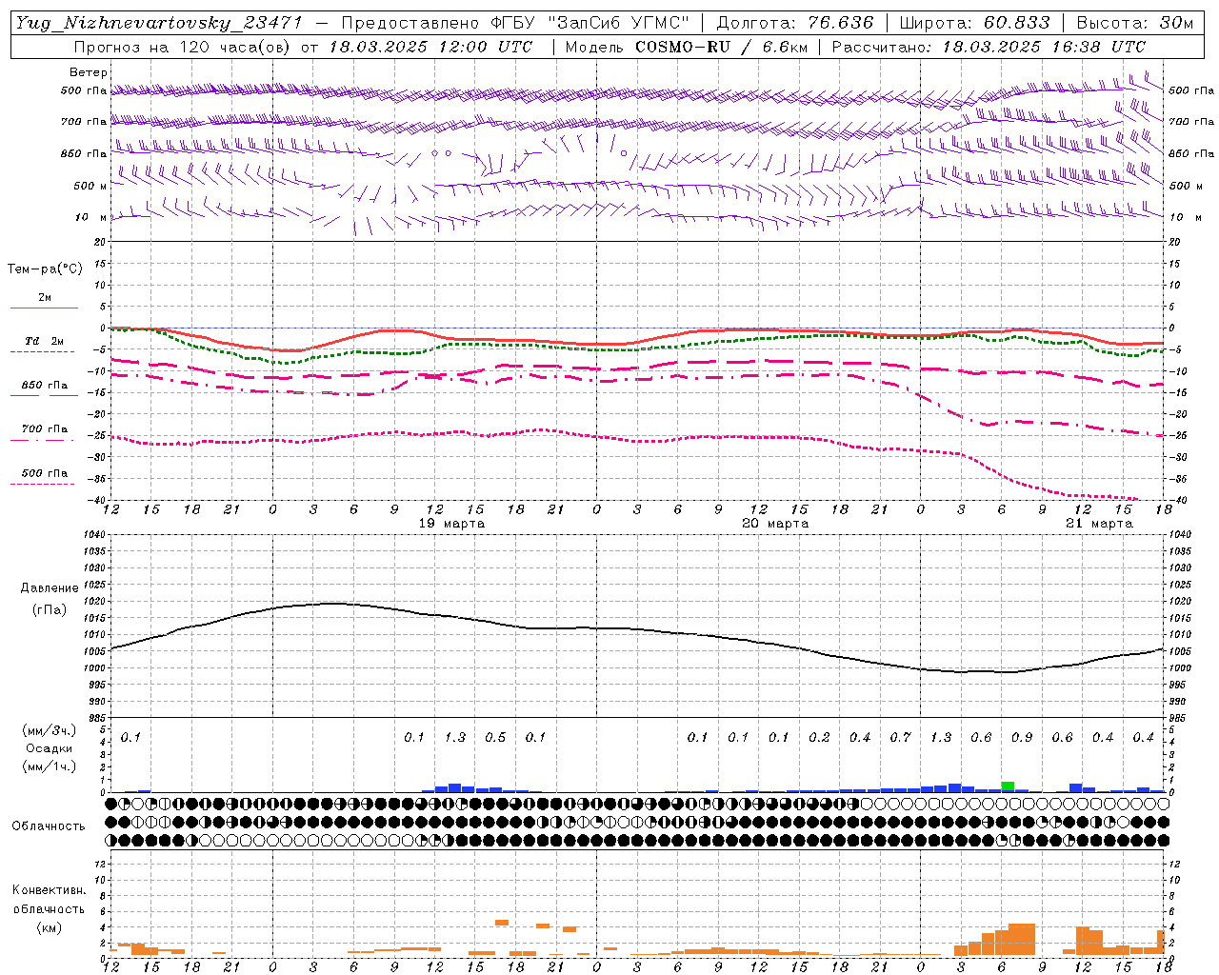Click the Облачность cloud cover label
Image resolution: width=1219 pixels, height=975 pixels.
click(x=49, y=826)
